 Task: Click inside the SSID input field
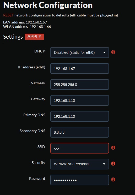click(80, 148)
